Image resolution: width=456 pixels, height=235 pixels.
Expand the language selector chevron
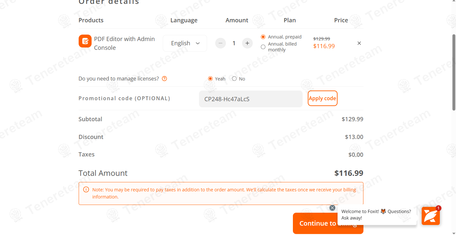[198, 43]
